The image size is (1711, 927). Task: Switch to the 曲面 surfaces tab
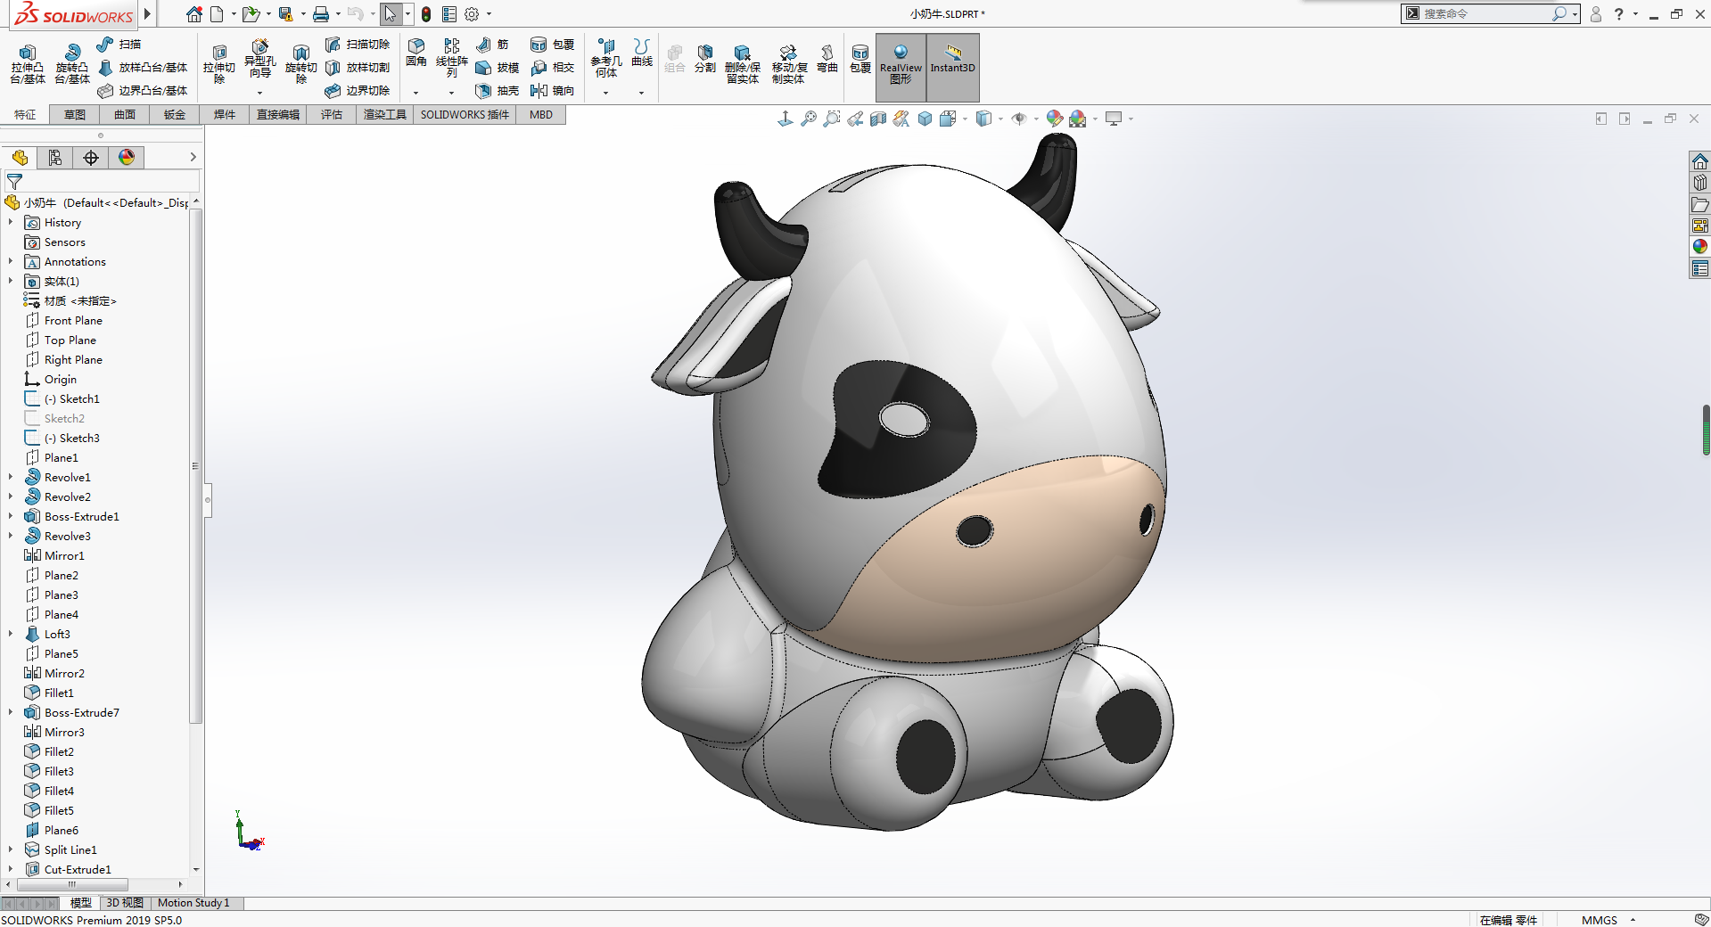[125, 115]
